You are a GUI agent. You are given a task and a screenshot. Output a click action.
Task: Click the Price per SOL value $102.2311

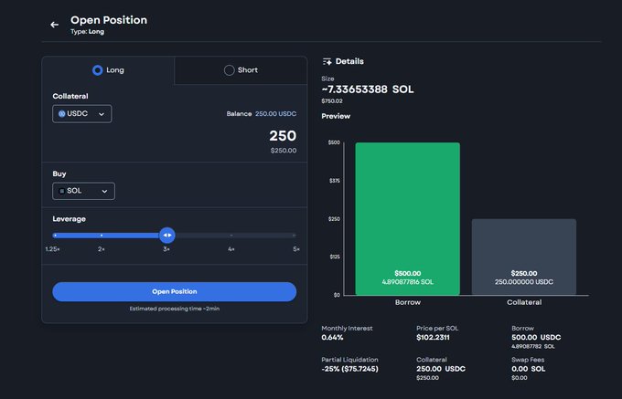point(433,338)
